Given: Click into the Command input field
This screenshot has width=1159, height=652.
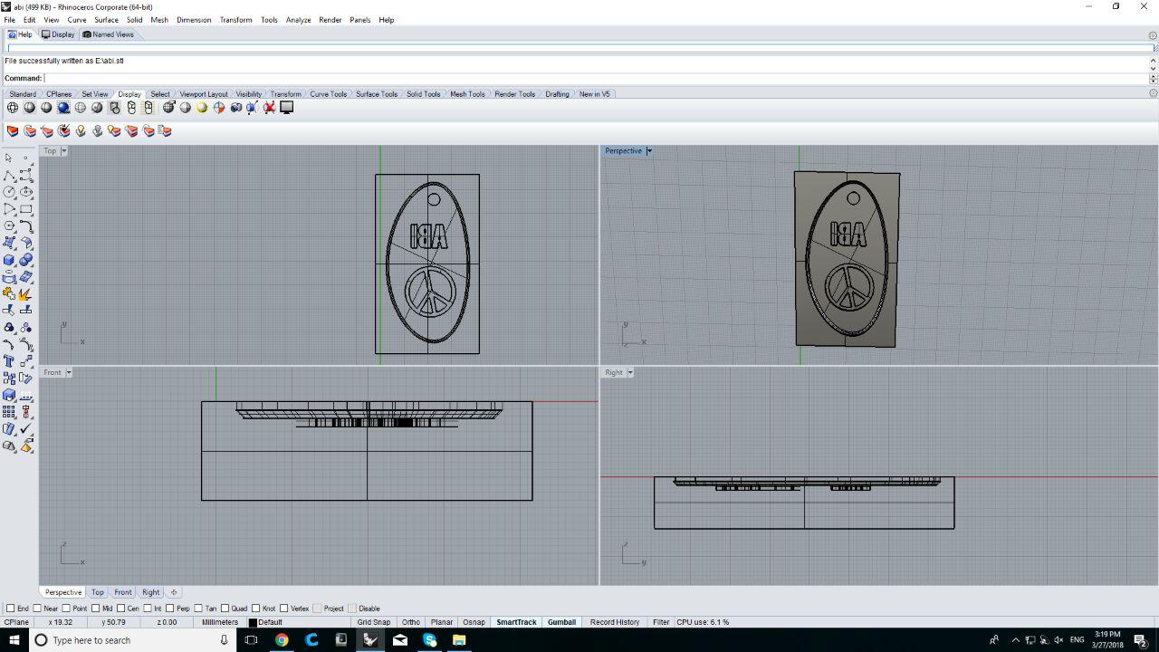Looking at the screenshot, I should (595, 78).
